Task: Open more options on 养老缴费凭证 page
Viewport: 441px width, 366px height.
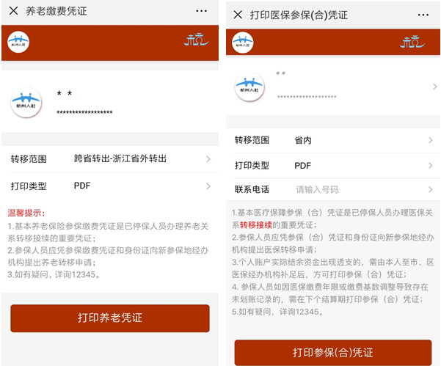Action: tap(201, 12)
